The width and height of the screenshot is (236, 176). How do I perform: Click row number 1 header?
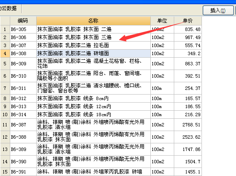pyautogui.click(x=5, y=29)
